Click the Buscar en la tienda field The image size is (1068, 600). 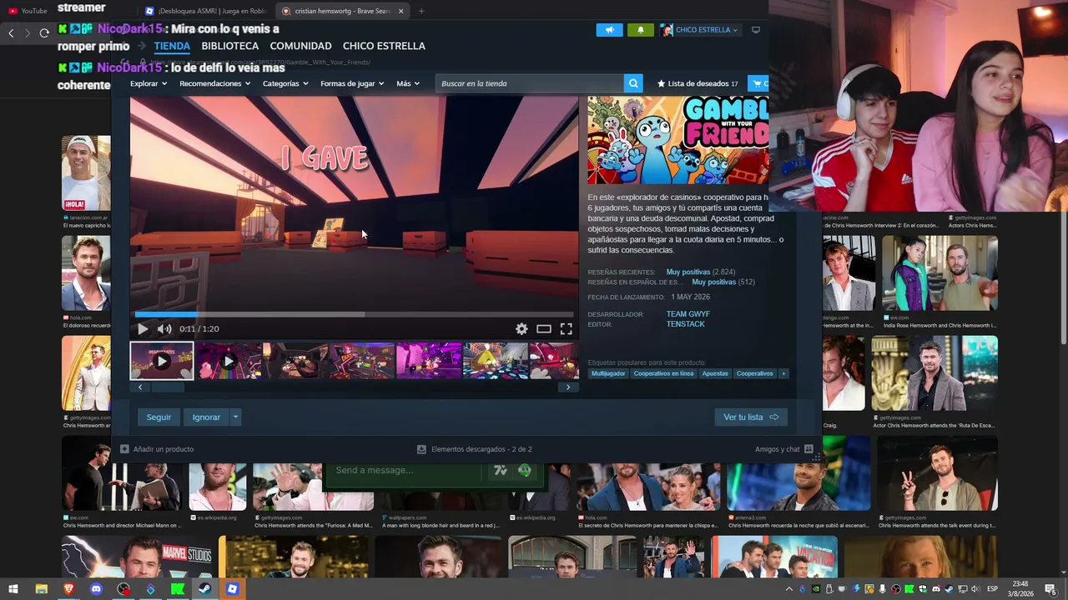(530, 83)
